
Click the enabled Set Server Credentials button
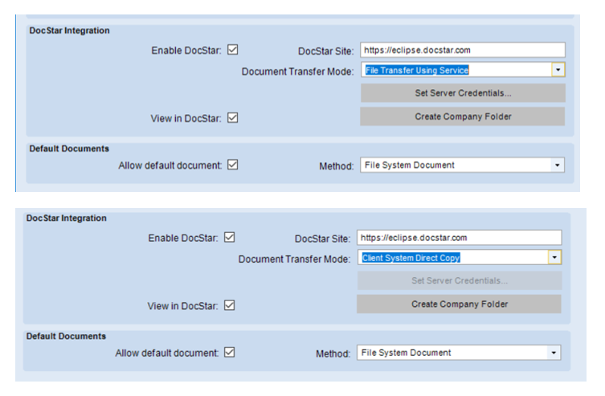pos(463,93)
